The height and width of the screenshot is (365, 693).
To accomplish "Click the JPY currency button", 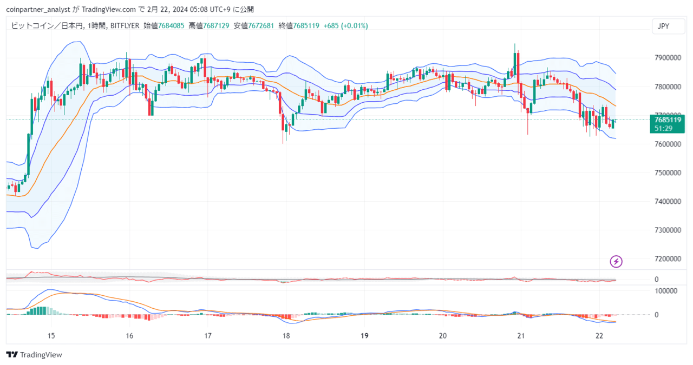I will [668, 25].
